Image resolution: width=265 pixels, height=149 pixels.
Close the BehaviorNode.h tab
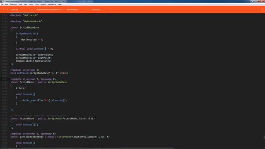[87, 10]
